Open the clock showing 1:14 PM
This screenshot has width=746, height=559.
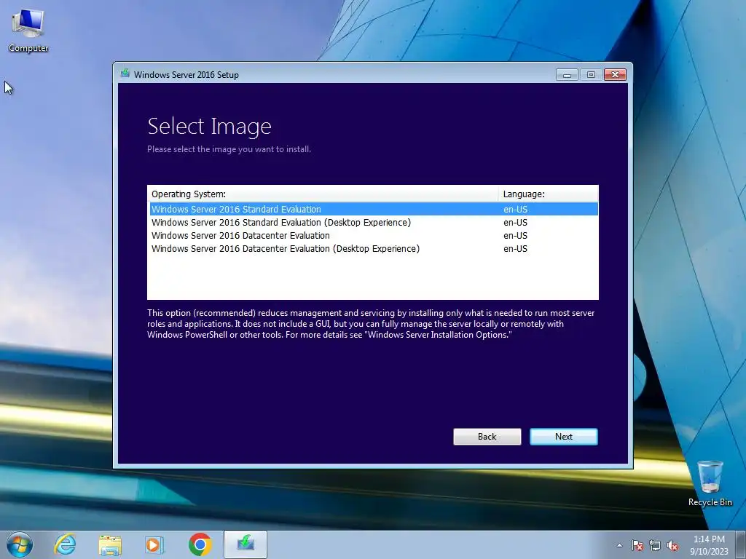pos(709,545)
